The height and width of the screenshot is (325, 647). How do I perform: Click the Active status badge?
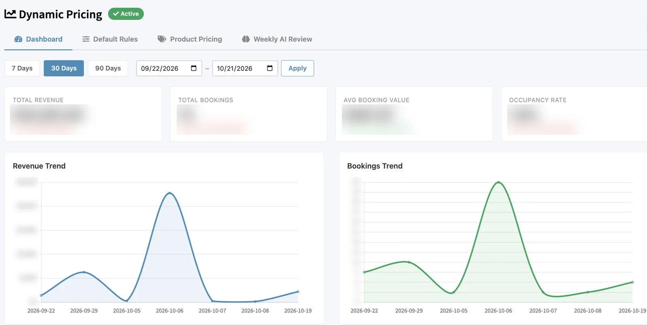coord(126,14)
